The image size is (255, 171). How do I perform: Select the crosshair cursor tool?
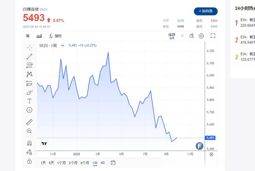click(x=29, y=48)
